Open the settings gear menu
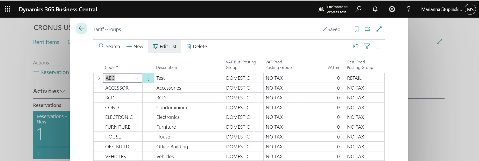Image resolution: width=479 pixels, height=161 pixels. tap(392, 9)
